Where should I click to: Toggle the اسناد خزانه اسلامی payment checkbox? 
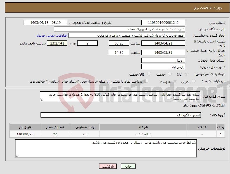click(146, 81)
